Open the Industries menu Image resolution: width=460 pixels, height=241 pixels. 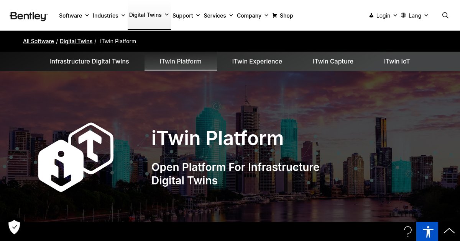tap(105, 16)
